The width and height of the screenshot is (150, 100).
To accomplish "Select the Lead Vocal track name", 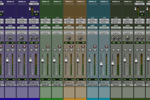I will pyautogui.click(x=92, y=85).
